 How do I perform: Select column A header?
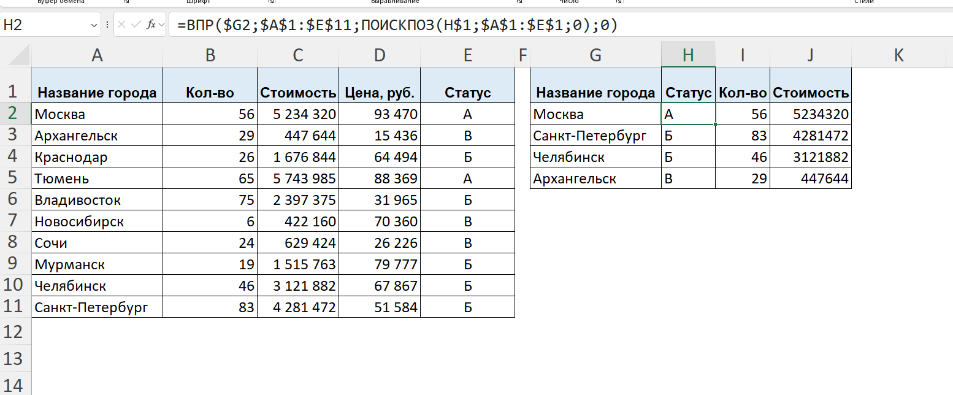coord(97,55)
